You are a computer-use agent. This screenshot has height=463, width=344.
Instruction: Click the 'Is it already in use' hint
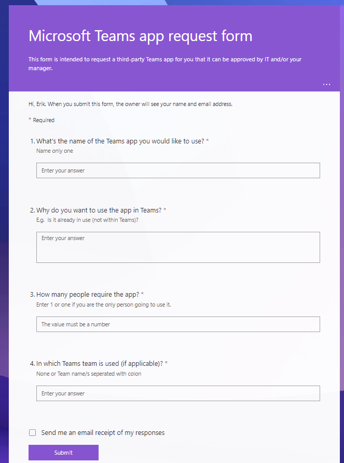[87, 220]
